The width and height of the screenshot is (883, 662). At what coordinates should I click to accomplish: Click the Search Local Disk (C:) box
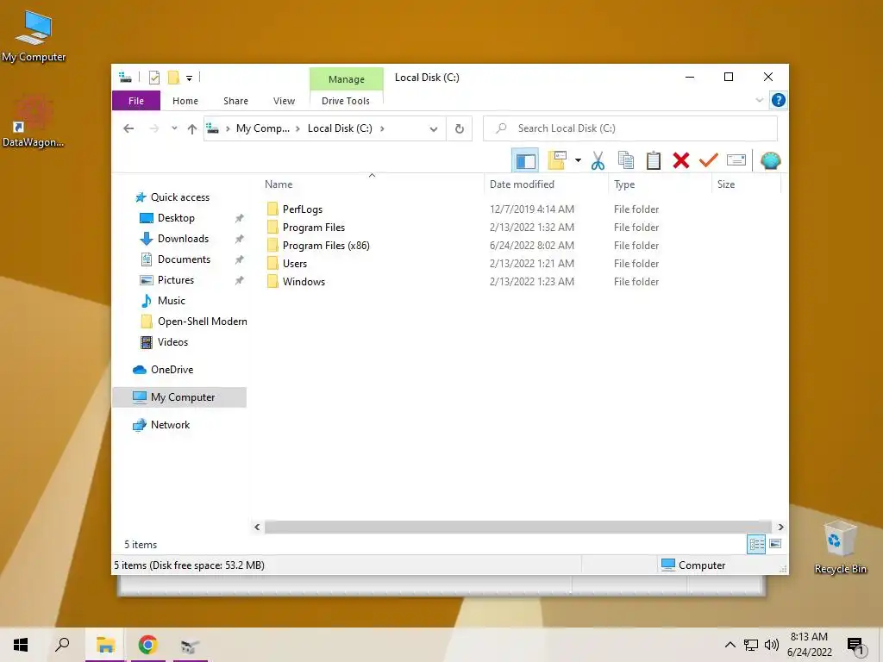630,128
